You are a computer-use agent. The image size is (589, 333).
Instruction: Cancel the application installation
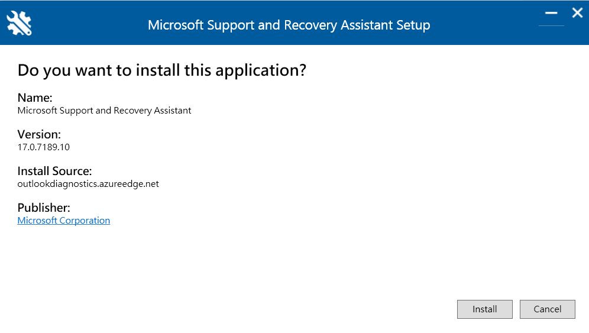(x=547, y=309)
